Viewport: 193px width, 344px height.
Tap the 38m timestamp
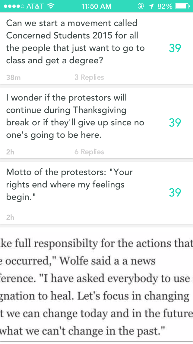(x=13, y=78)
